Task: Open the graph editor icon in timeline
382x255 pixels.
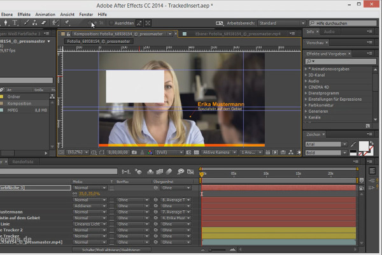Action: point(190,171)
